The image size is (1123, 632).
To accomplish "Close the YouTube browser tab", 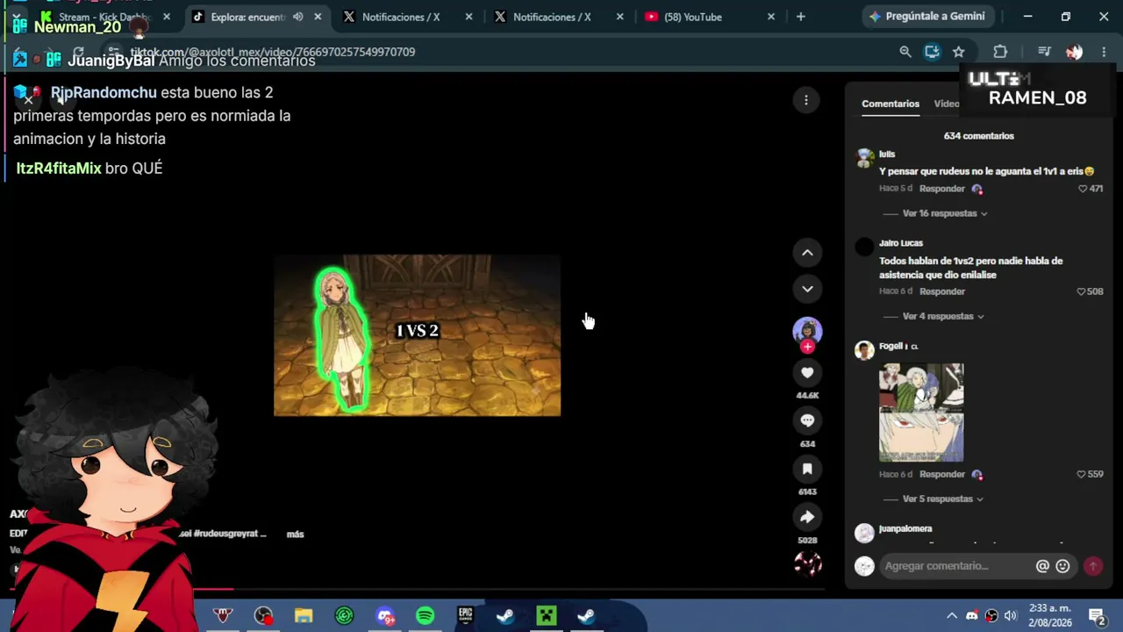I will tap(771, 17).
